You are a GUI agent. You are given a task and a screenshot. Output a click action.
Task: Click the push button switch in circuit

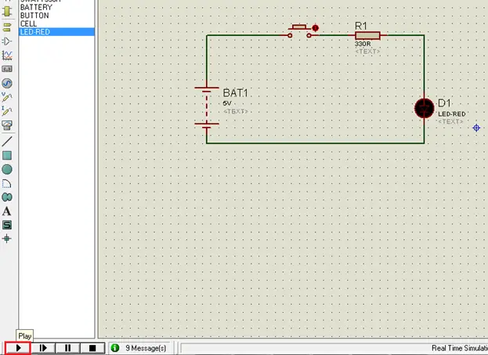point(299,31)
